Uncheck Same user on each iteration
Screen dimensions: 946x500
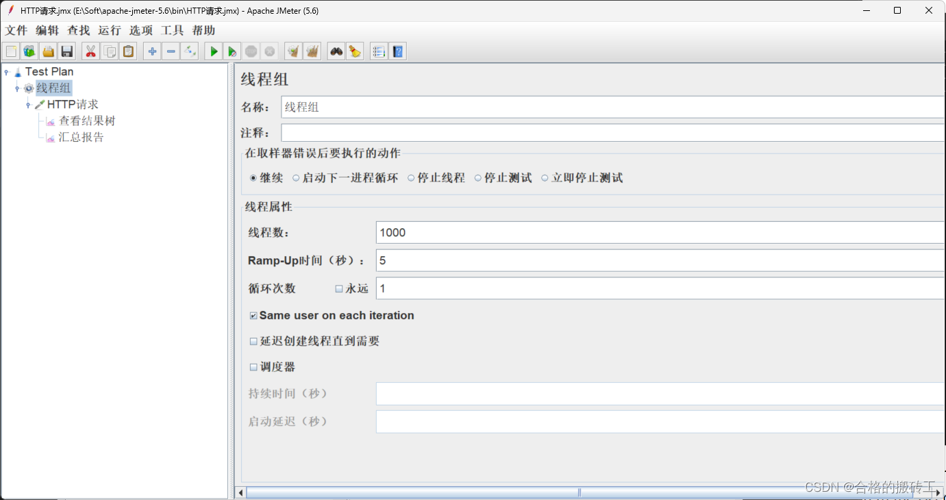(253, 315)
